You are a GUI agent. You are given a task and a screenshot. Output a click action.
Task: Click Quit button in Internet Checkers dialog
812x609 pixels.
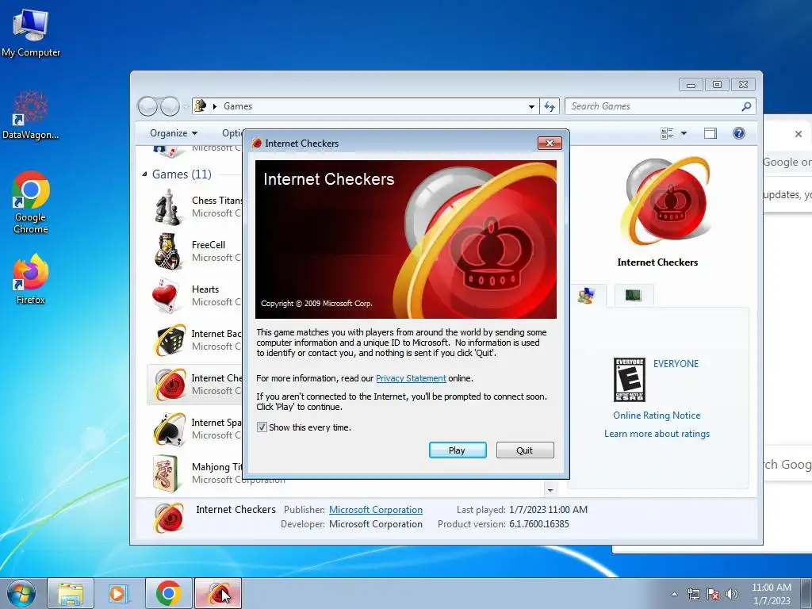[x=525, y=450]
